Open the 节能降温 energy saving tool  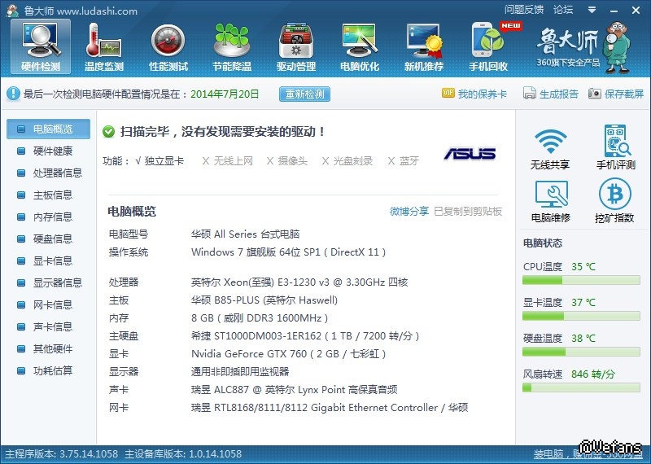pos(231,47)
